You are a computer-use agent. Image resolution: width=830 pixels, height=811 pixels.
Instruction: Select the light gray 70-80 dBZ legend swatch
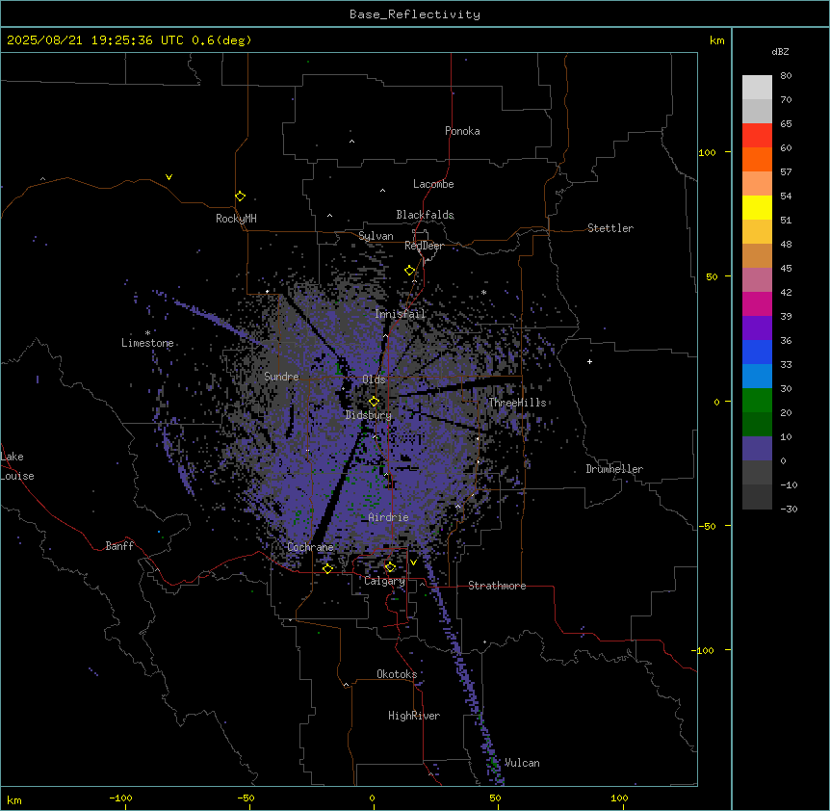tap(757, 88)
